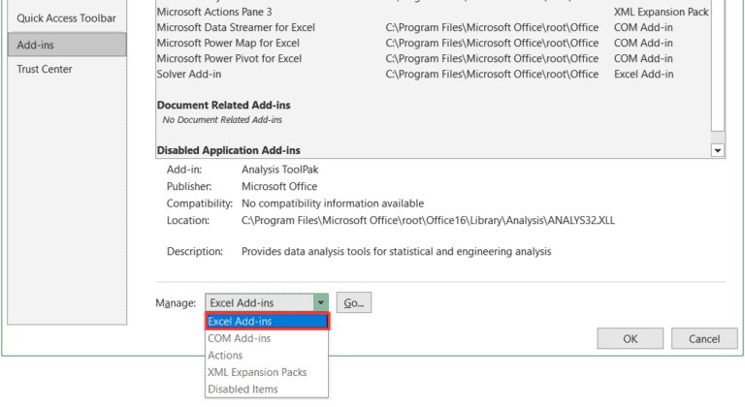
Task: Click scroll-down arrow of add-ins list
Action: coord(718,150)
